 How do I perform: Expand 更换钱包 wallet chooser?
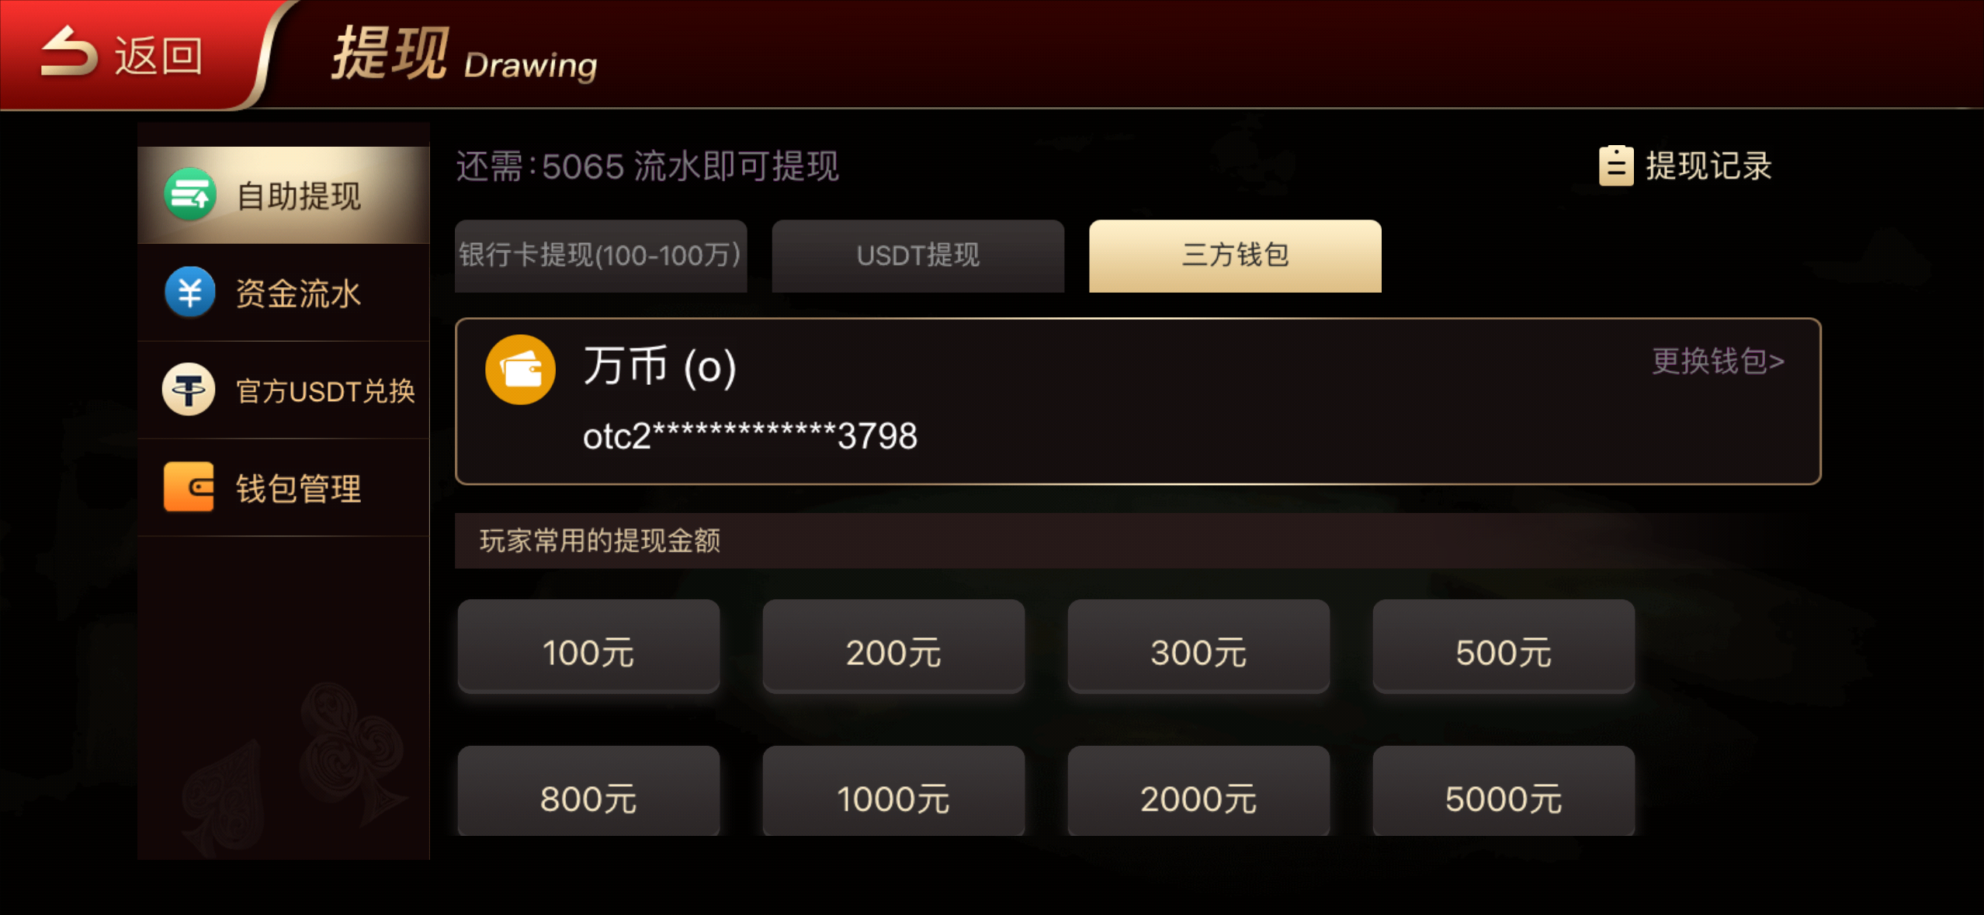1718,361
